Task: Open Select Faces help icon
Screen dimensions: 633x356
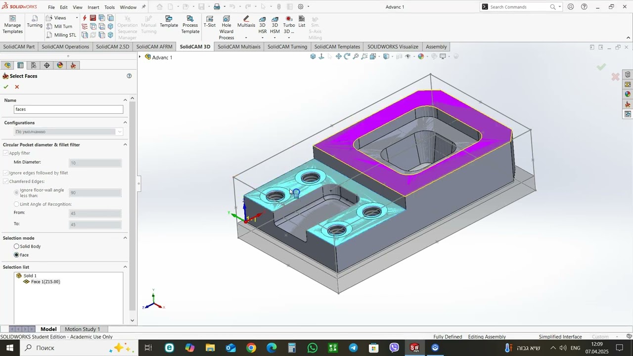Action: 129,76
